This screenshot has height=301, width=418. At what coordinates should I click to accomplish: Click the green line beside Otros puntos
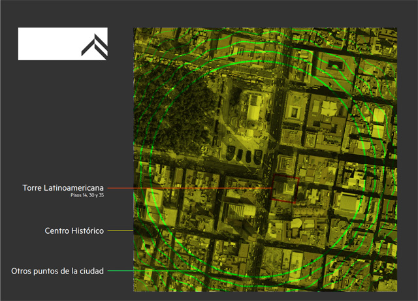121,270
